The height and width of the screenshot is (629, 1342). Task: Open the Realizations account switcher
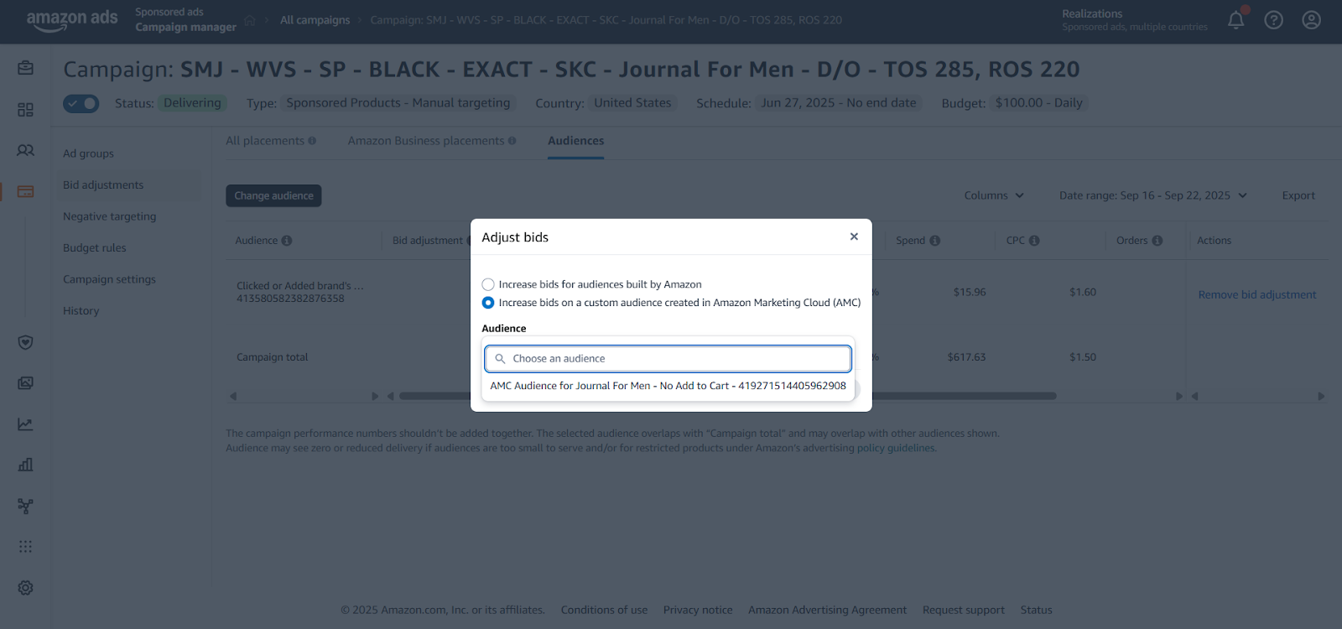pyautogui.click(x=1135, y=20)
